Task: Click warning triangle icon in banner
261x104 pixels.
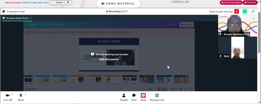Action: (x=27, y=32)
